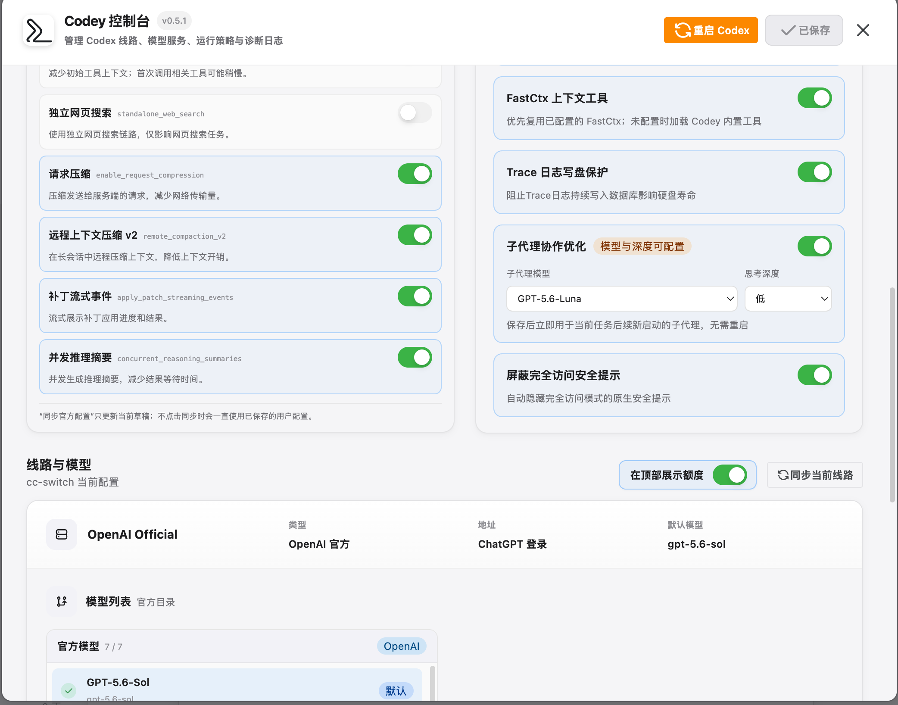
Task: Open the 思考深度 dropdown set to 低
Action: 788,299
